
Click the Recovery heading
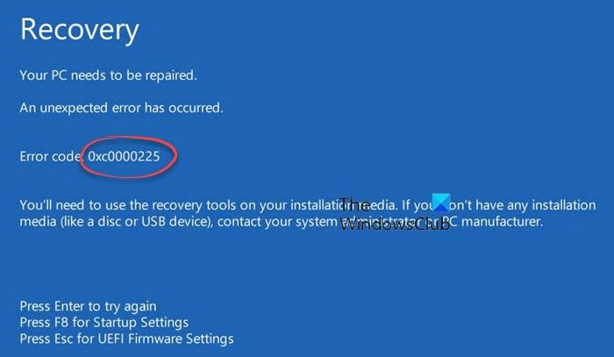(x=80, y=31)
